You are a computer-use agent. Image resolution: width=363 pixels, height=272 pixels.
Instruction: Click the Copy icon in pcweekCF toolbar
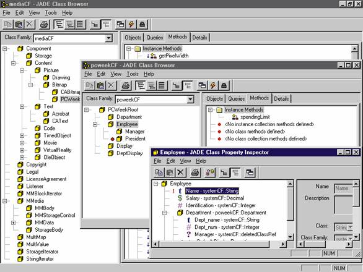coord(89,86)
